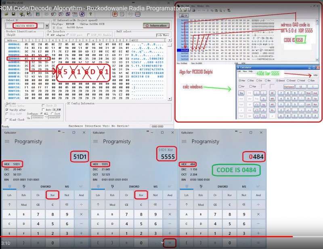Click the equals key in middle Kalkulator (5555)
The height and width of the screenshot is (249, 323).
tap(170, 243)
